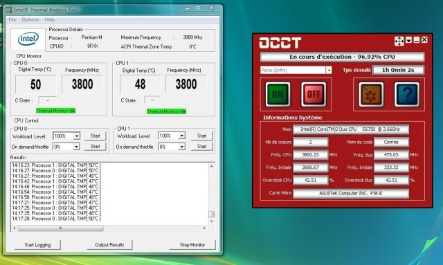Open OCCT help question mark icon
Screen dimensions: 443x265
[x=407, y=94]
